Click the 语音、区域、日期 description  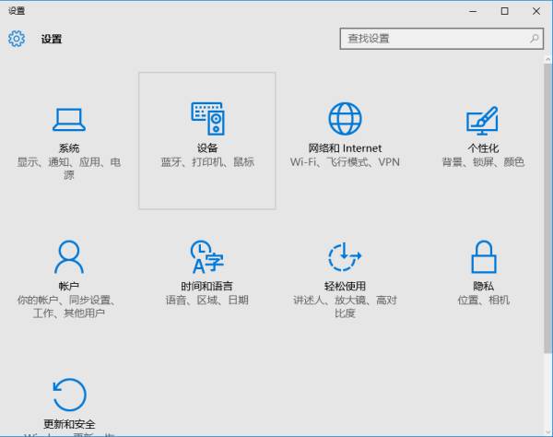pos(207,301)
